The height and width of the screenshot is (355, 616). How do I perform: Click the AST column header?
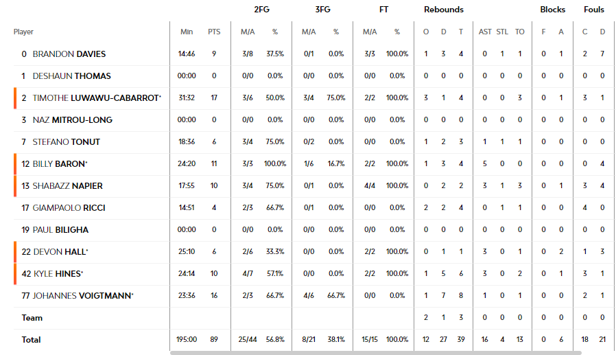485,32
